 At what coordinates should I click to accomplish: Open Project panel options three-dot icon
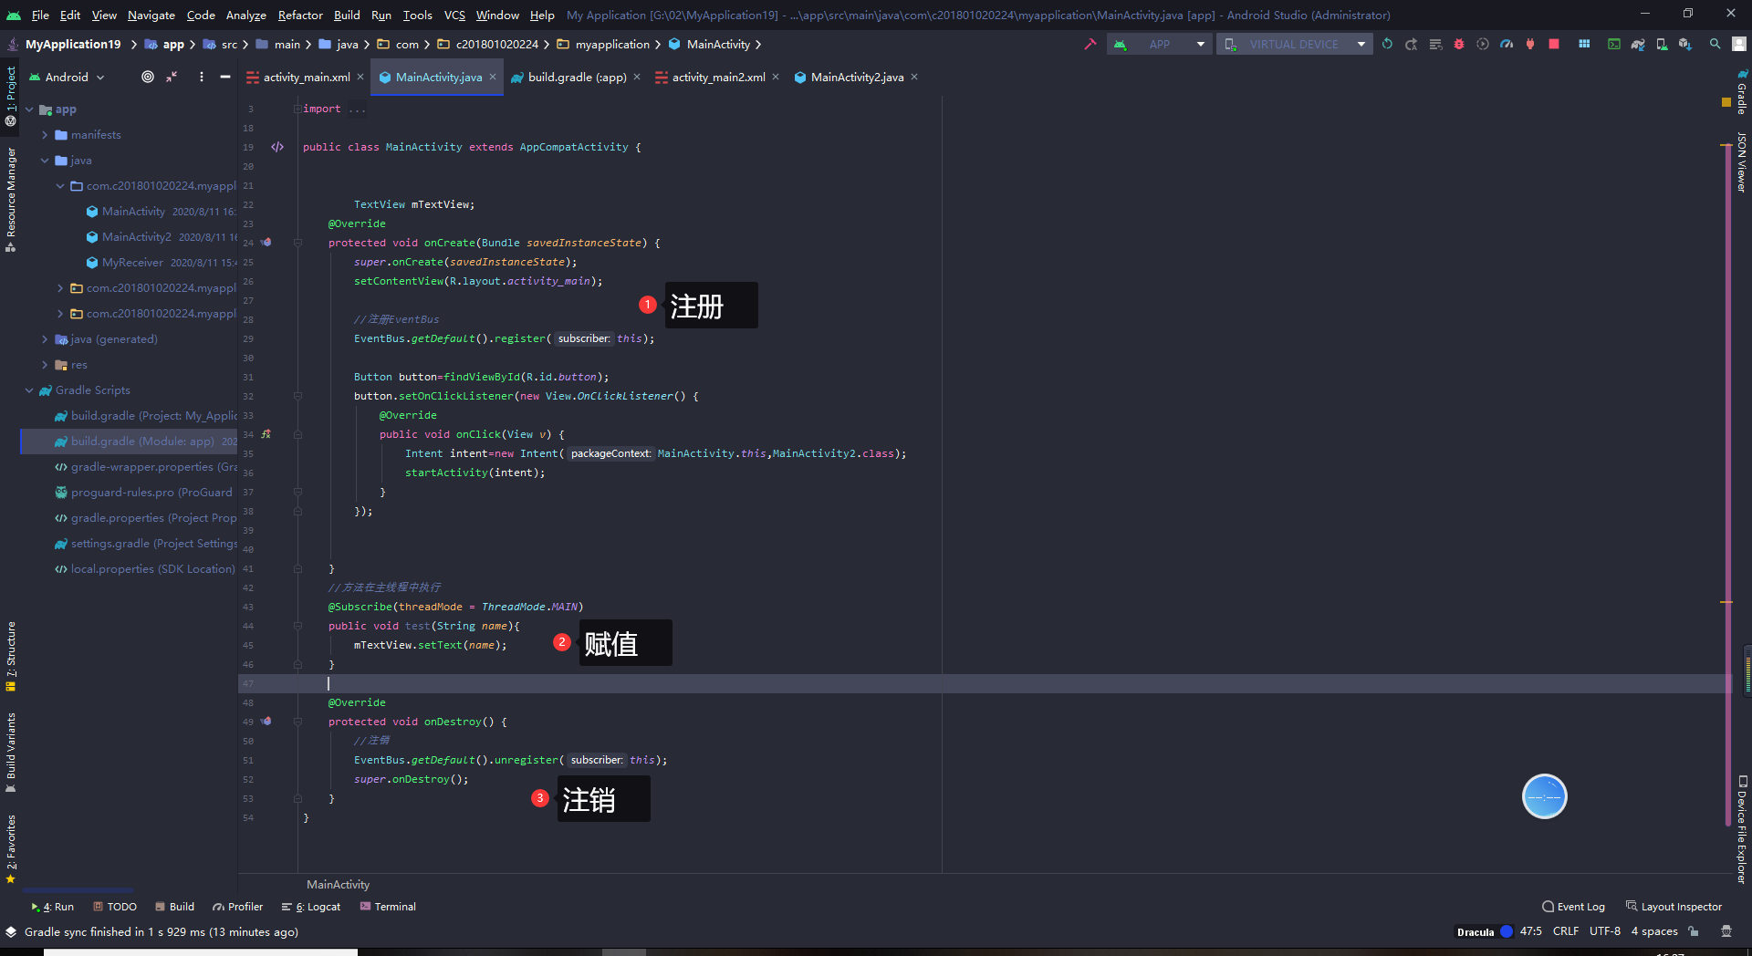tap(202, 77)
